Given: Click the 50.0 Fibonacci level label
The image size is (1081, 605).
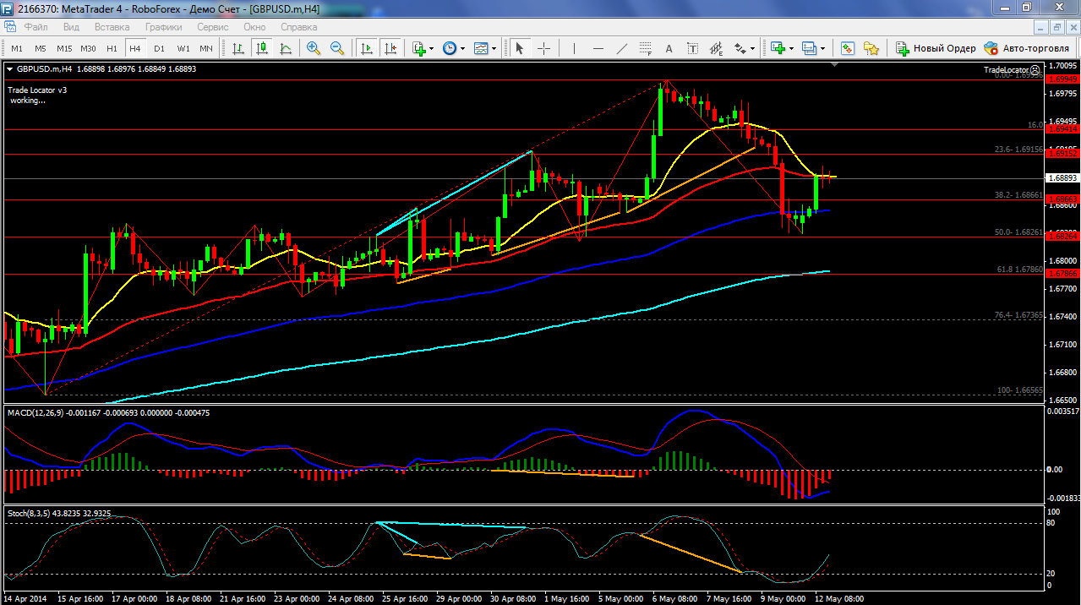Looking at the screenshot, I should tap(1020, 232).
